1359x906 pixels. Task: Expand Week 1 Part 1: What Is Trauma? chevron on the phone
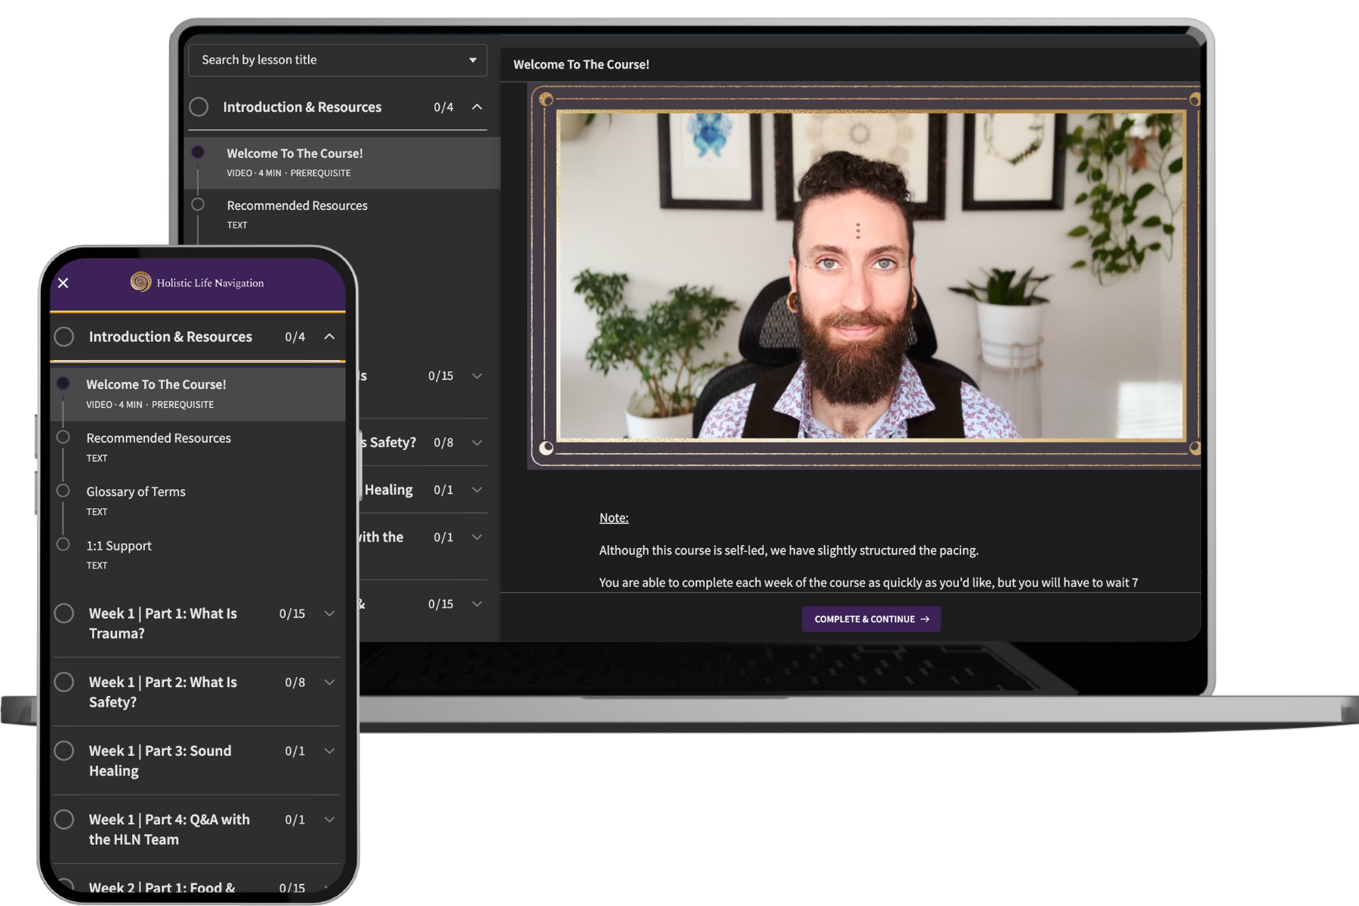pos(329,614)
